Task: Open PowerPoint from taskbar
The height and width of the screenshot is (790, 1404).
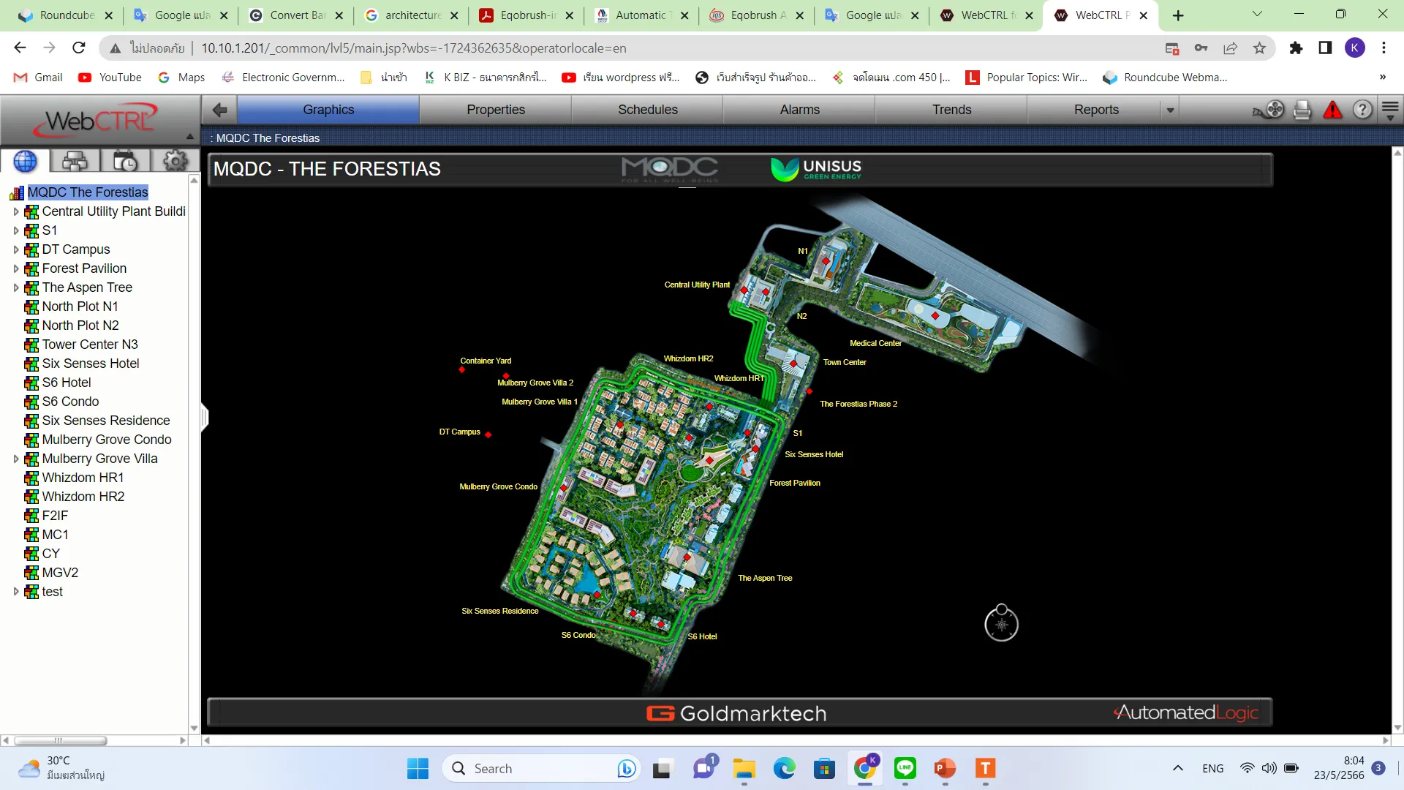Action: (945, 769)
